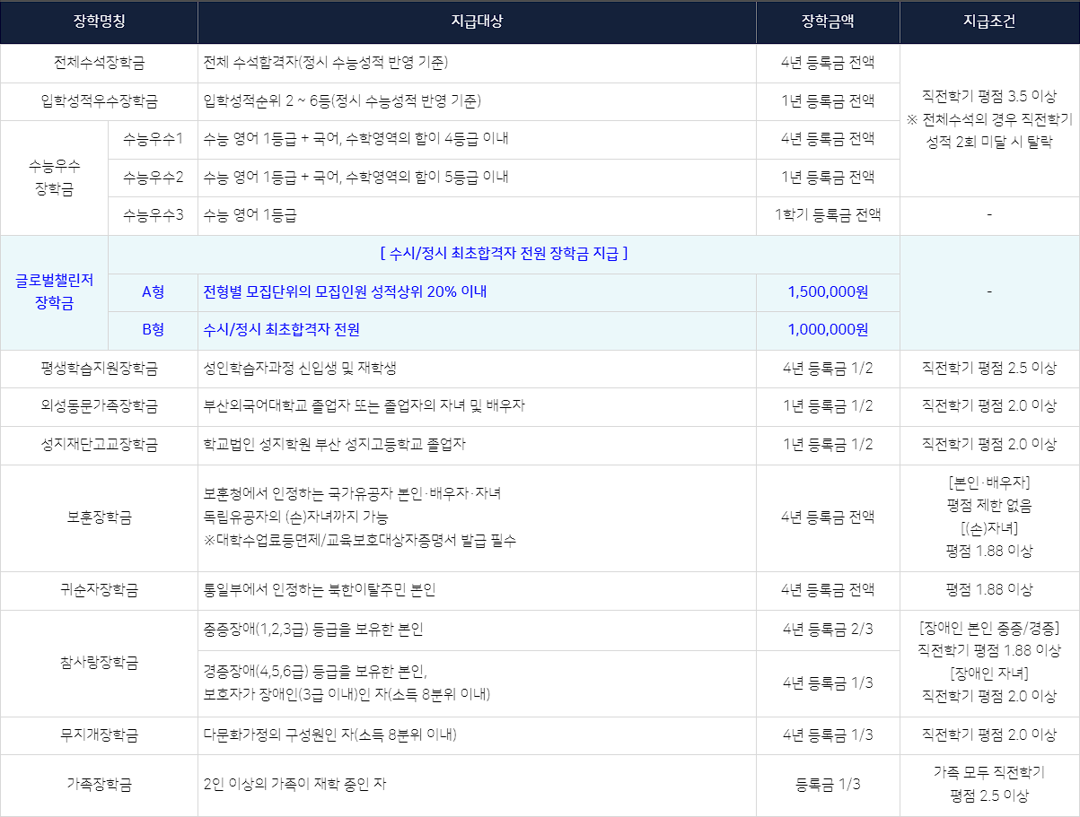The image size is (1080, 817).
Task: Click the 수능우수1 sub-category cell
Action: pyautogui.click(x=153, y=139)
